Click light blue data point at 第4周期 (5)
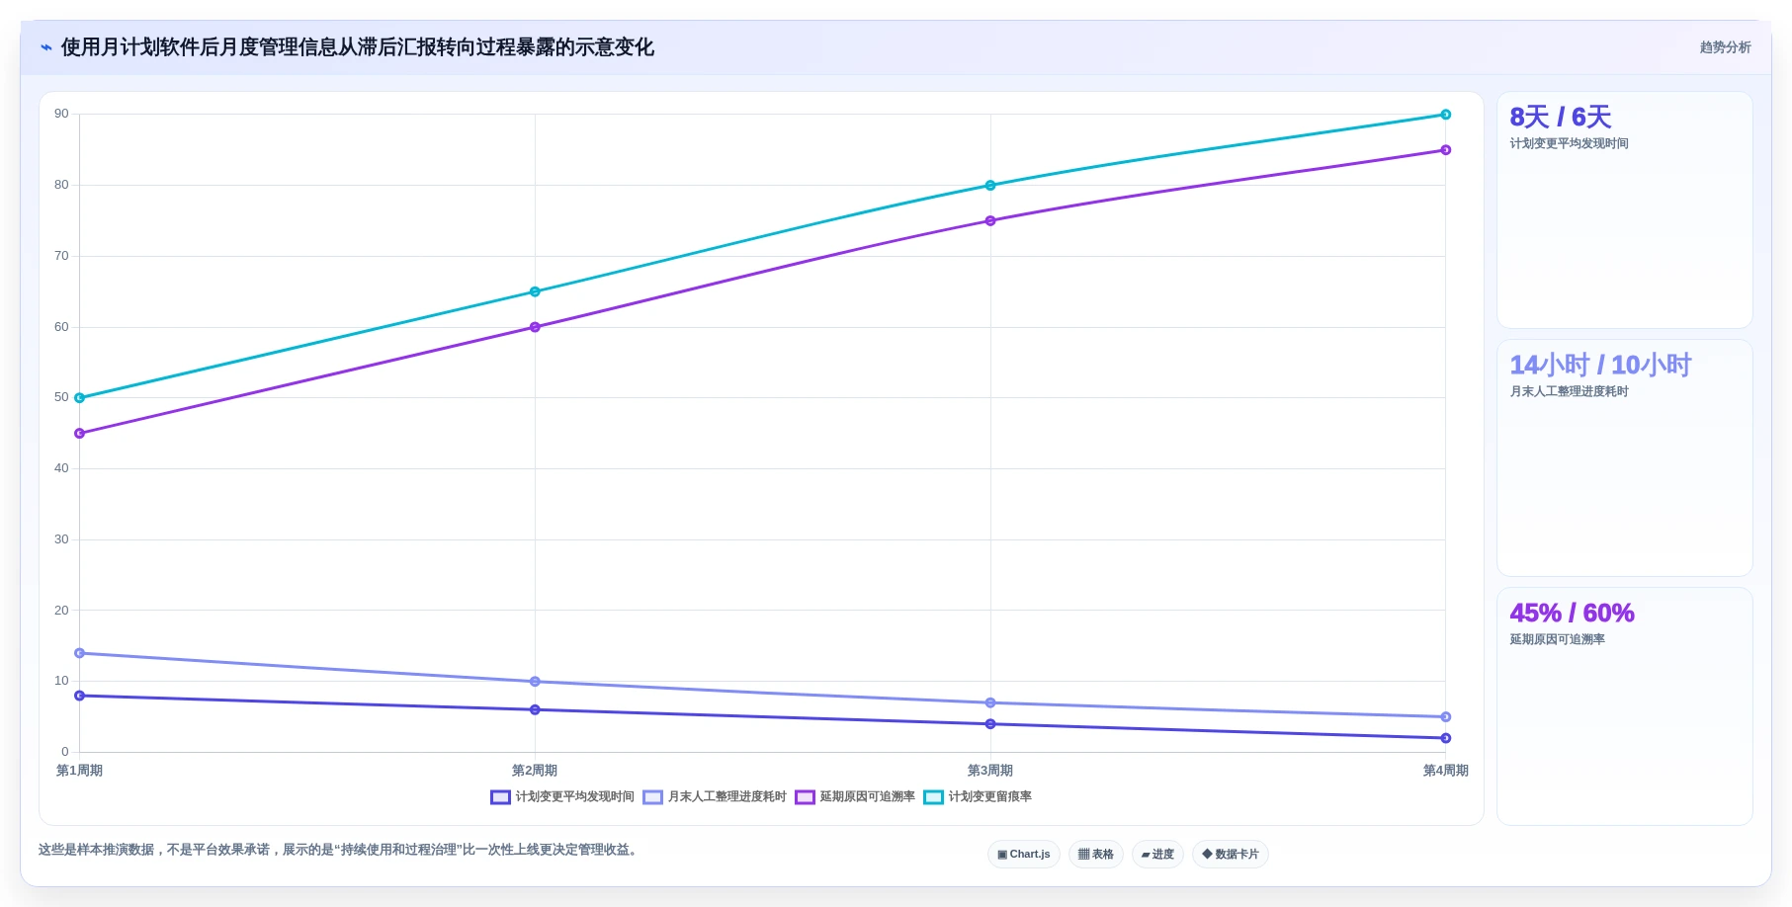Viewport: 1792px width, 907px height. click(1445, 717)
